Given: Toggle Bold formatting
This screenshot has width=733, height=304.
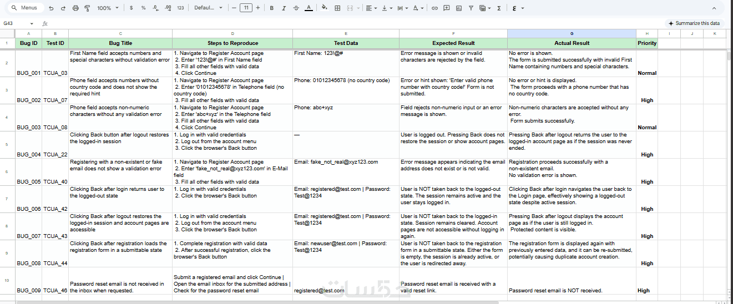Looking at the screenshot, I should (271, 8).
